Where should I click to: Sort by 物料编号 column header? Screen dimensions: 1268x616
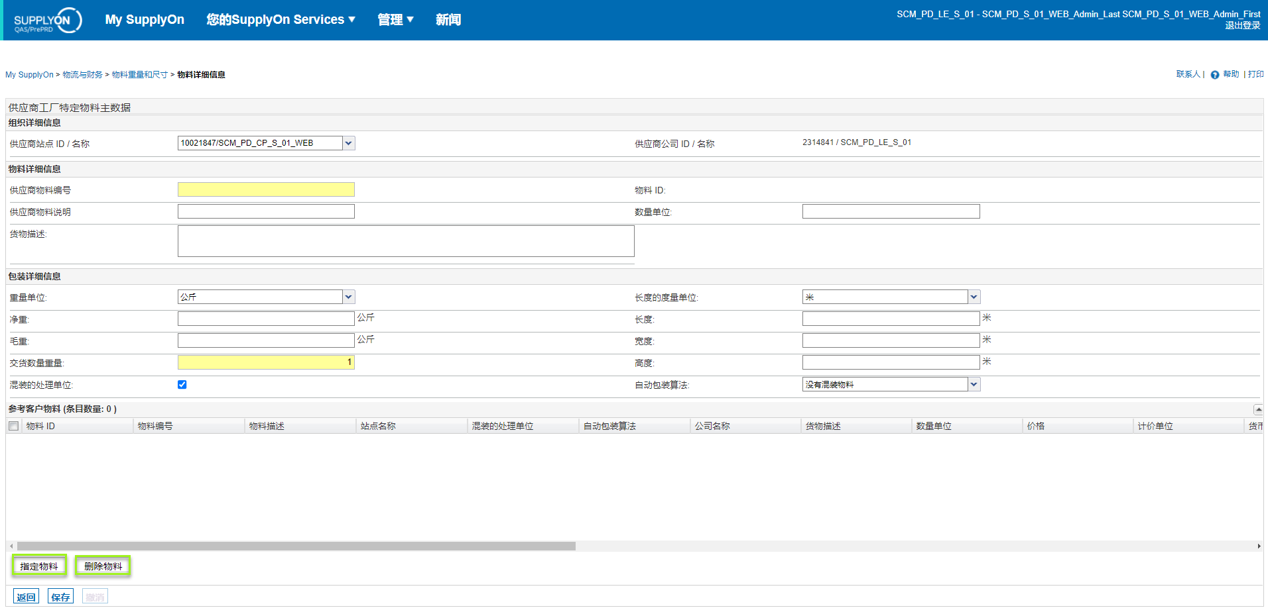coord(189,426)
